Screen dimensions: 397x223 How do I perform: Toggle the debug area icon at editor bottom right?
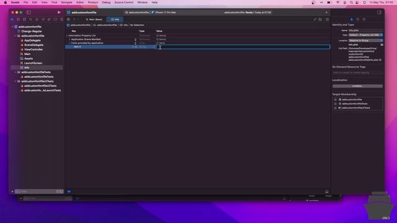tap(327, 191)
